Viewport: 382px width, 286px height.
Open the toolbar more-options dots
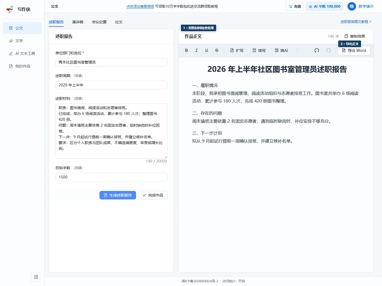pyautogui.click(x=297, y=50)
